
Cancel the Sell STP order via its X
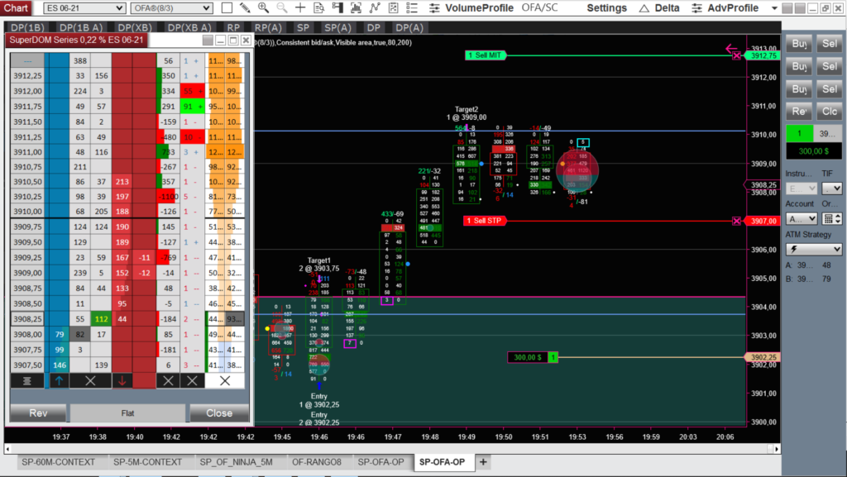click(x=736, y=221)
